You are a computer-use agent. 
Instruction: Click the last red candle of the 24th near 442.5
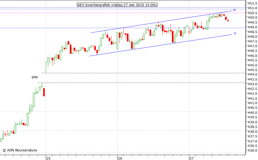click(44, 92)
